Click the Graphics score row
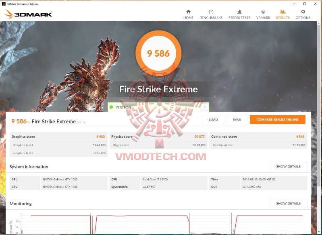The height and width of the screenshot is (235, 322). point(58,137)
